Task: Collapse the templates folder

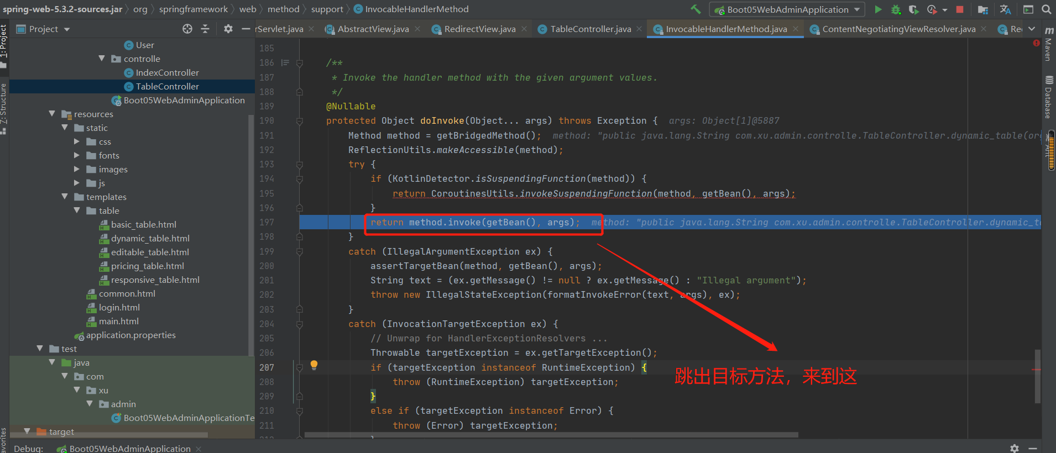Action: click(65, 196)
